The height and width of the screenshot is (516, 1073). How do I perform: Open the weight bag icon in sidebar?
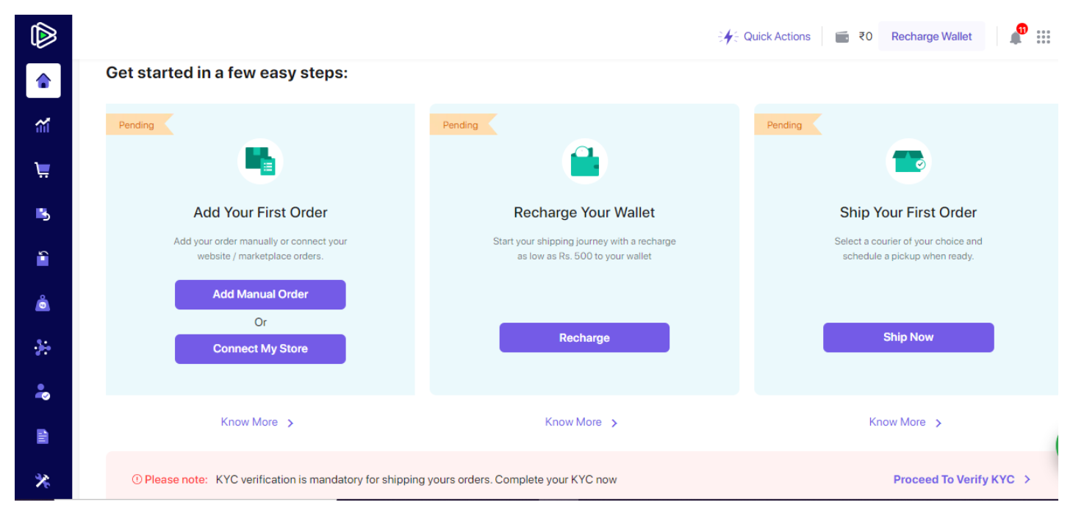click(43, 303)
